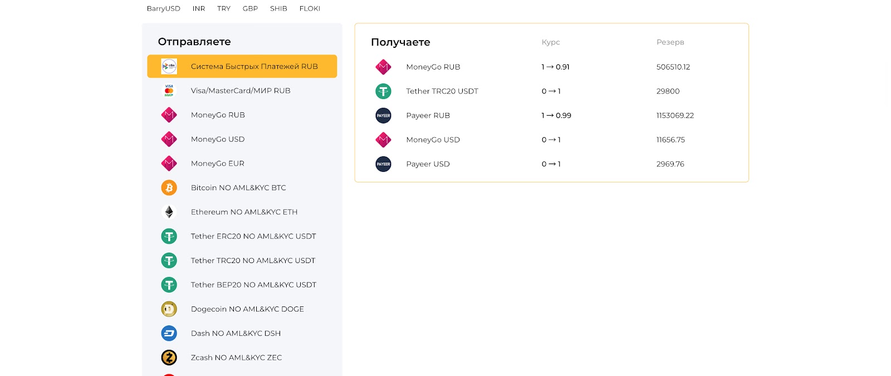
Task: Click the Резерв column header
Action: click(x=670, y=42)
